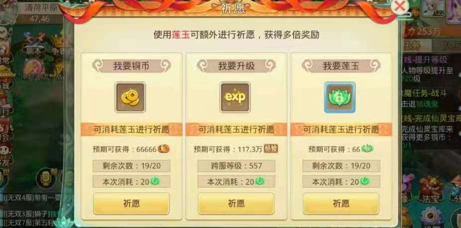Click the copper coins icon
Viewport: 461px width, 228px height.
pyautogui.click(x=130, y=97)
